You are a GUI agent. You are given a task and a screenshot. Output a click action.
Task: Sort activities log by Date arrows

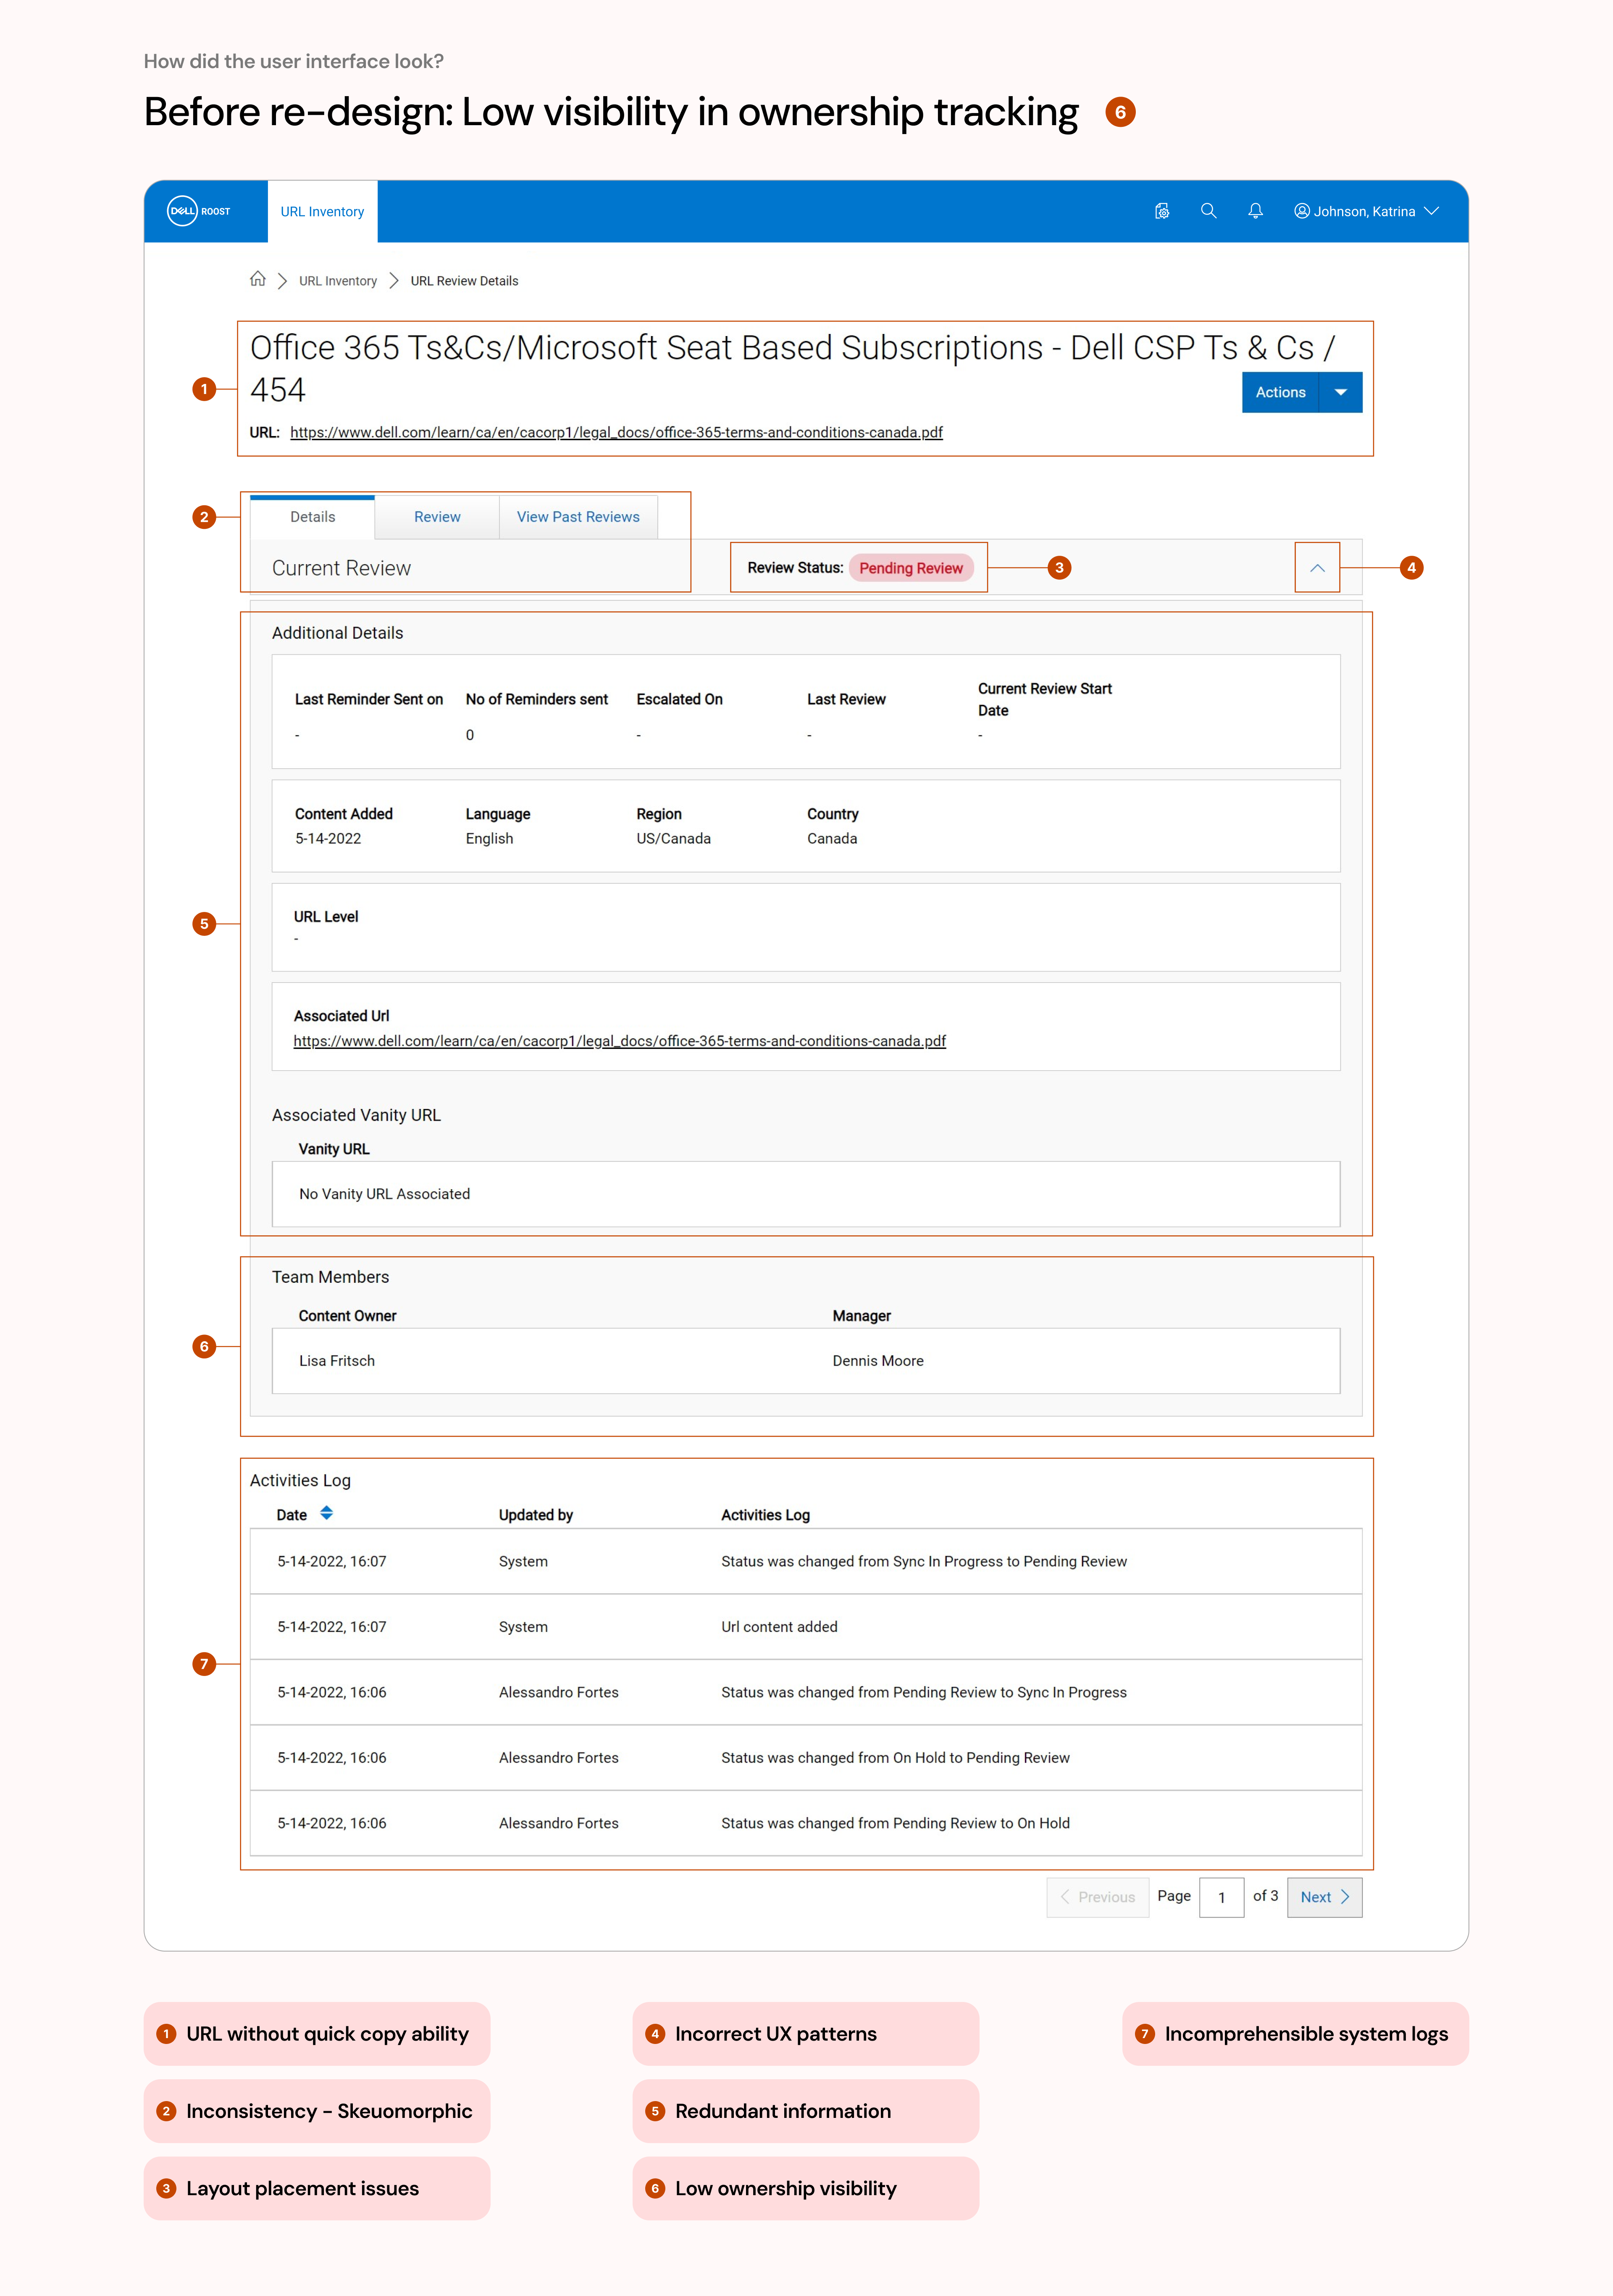[x=326, y=1513]
